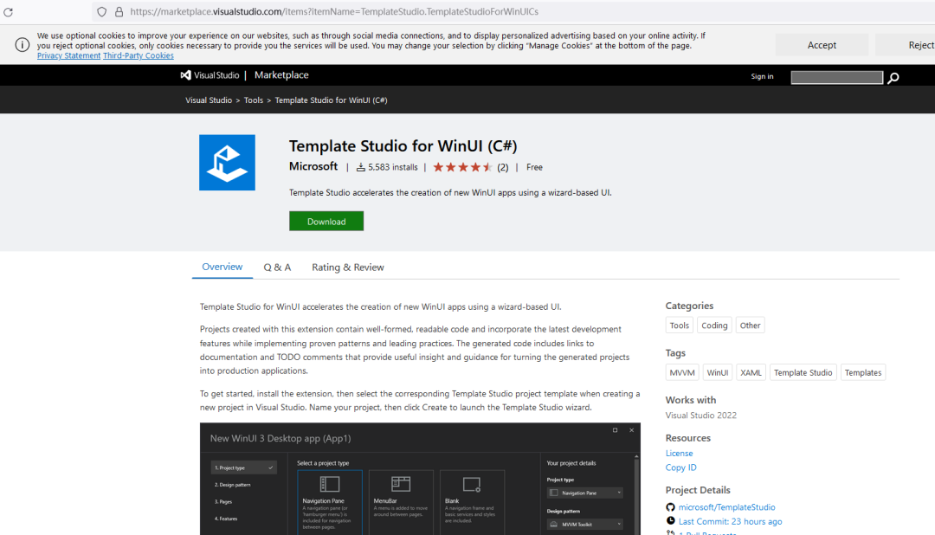Click the search magnifier icon
Image resolution: width=935 pixels, height=535 pixels.
coord(893,78)
